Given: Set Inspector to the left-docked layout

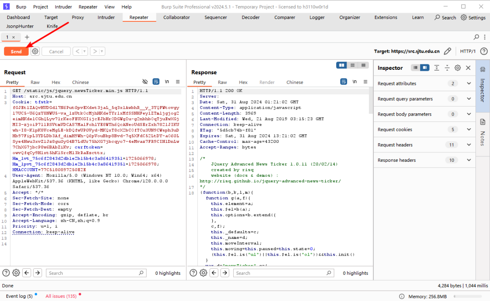Looking at the screenshot, I should pyautogui.click(x=415, y=68).
